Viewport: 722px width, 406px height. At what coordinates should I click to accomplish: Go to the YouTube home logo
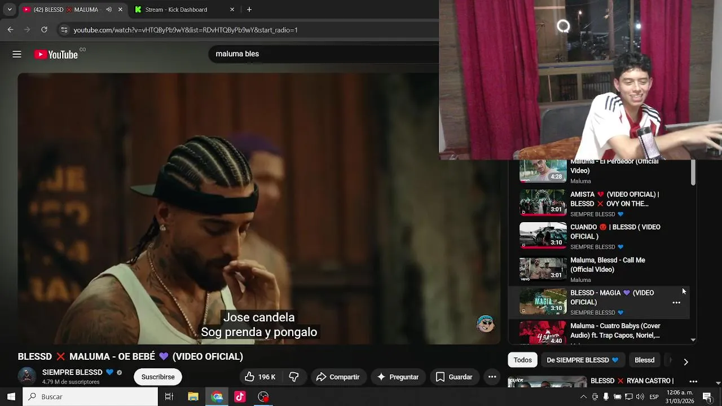click(56, 54)
